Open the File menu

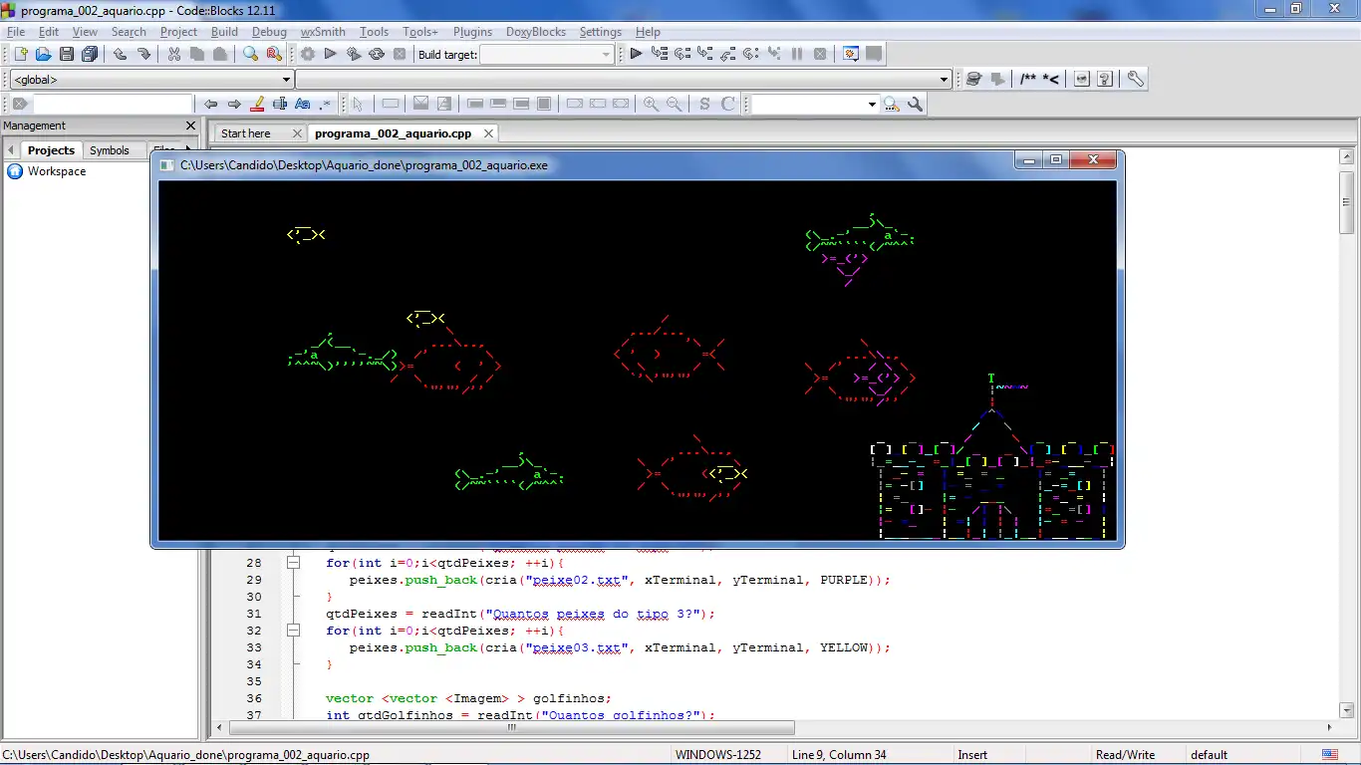(x=16, y=32)
